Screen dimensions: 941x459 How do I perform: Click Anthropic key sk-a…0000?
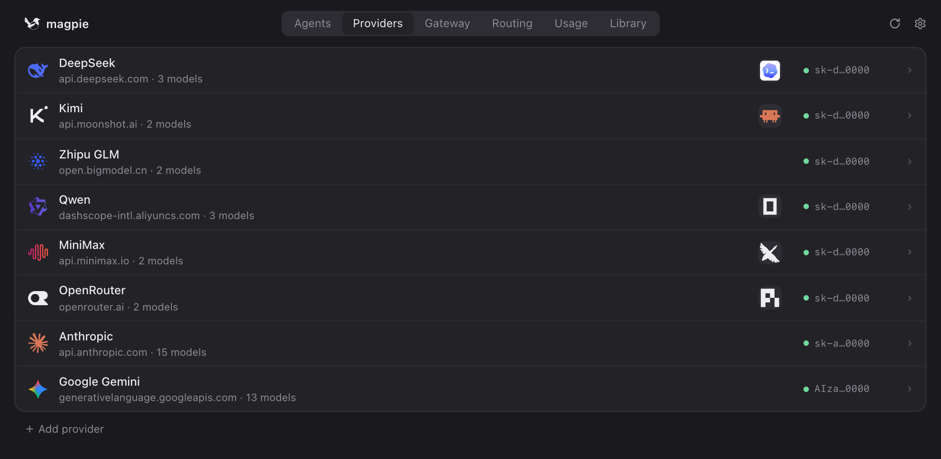842,344
